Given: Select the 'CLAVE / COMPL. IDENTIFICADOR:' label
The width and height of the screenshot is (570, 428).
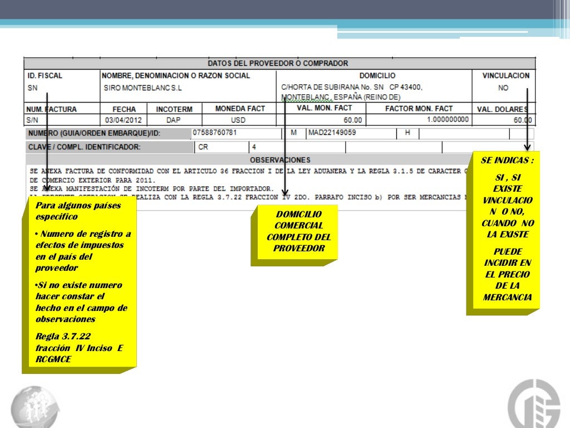Looking at the screenshot, I should (84, 147).
